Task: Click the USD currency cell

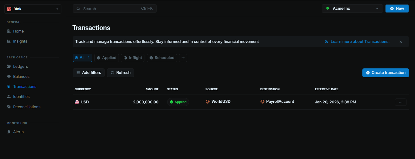Action: coord(82,102)
